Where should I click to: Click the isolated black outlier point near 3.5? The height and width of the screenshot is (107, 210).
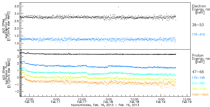[x=119, y=7]
